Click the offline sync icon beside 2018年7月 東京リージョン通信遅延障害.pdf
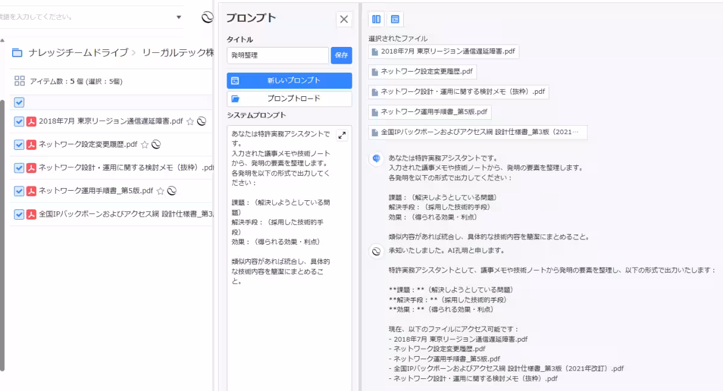This screenshot has width=723, height=391. pos(200,120)
